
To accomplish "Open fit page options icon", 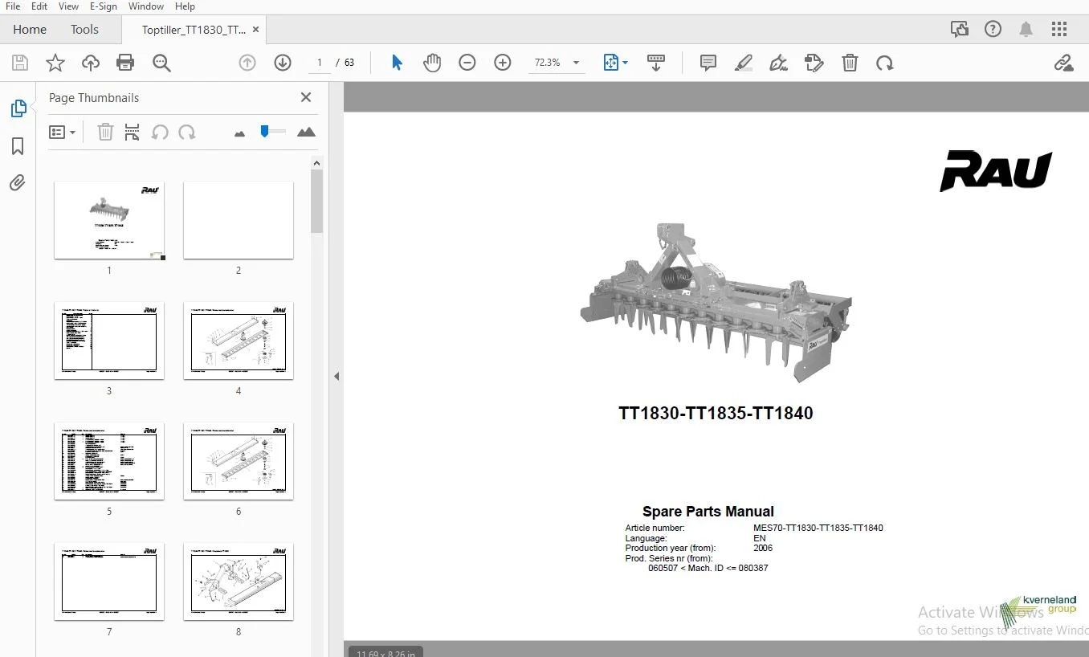I will 615,63.
